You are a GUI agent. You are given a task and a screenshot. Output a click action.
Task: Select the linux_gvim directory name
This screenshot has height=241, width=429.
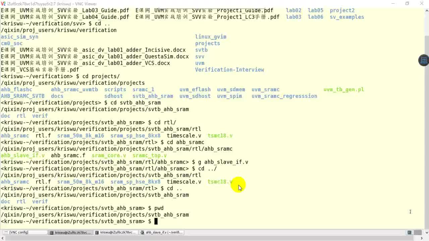tap(211, 37)
